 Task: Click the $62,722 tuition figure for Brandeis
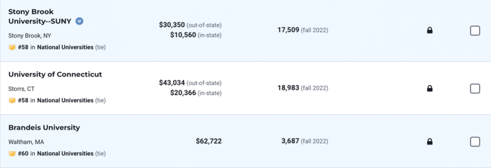tap(209, 141)
